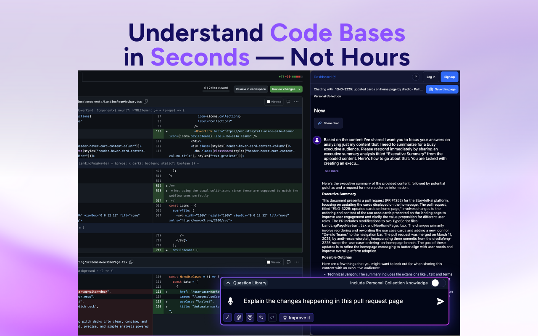Image resolution: width=538 pixels, height=336 pixels.
Task: Redo the prompt edit
Action: 272,318
